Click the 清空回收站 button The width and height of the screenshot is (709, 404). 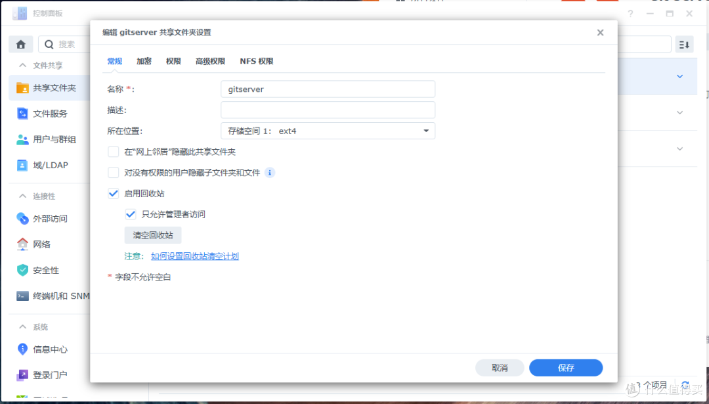[x=153, y=235]
